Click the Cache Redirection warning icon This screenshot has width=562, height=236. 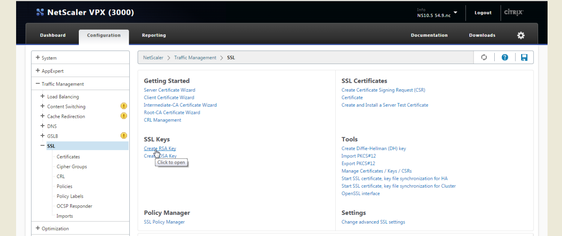[123, 116]
